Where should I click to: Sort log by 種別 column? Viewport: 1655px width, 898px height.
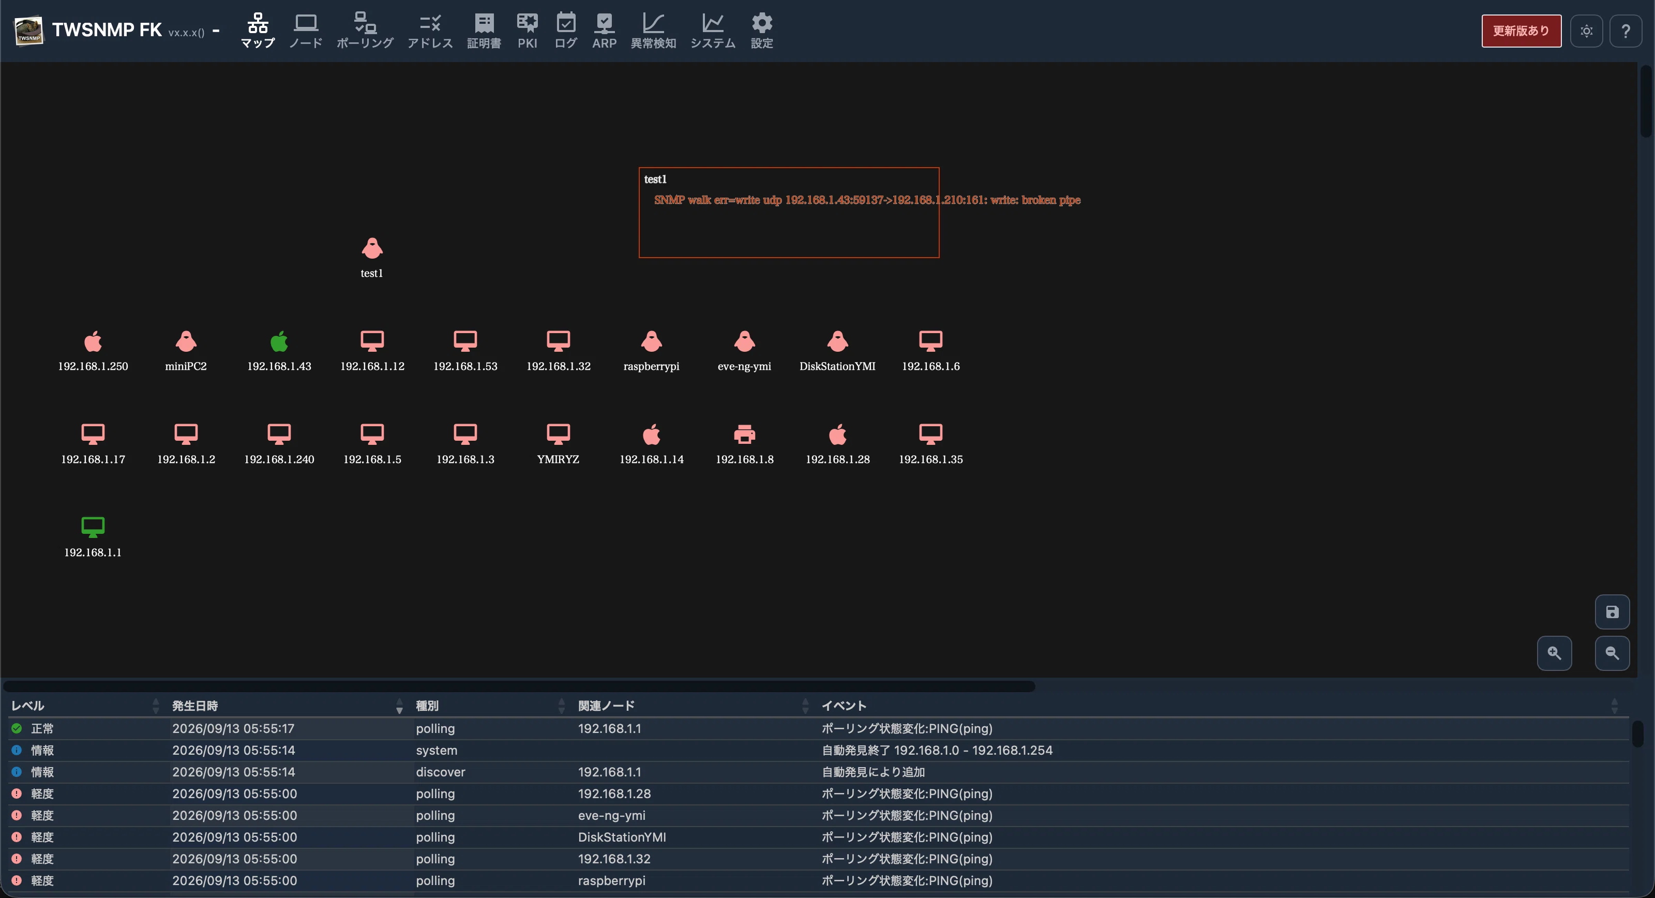coord(490,706)
